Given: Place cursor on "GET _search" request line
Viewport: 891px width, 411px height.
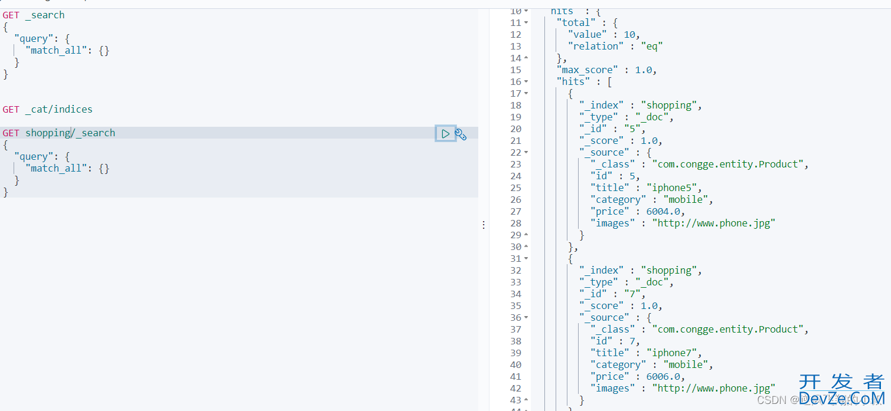Looking at the screenshot, I should (x=34, y=15).
